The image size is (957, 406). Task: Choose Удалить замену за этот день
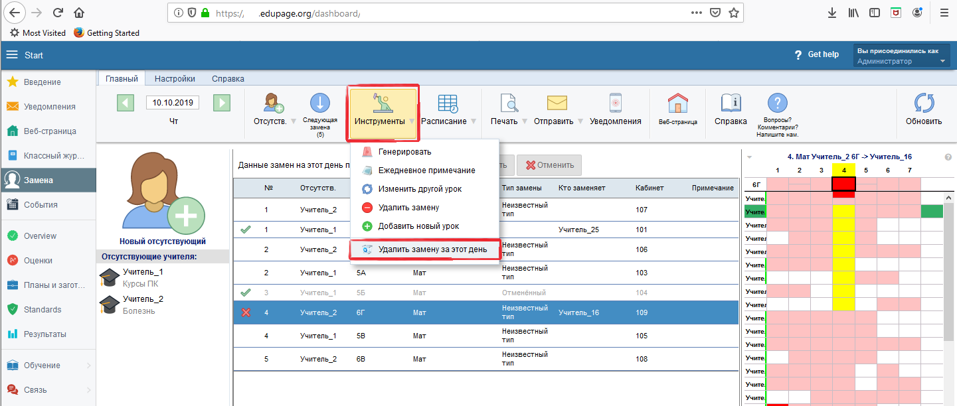pyautogui.click(x=424, y=249)
